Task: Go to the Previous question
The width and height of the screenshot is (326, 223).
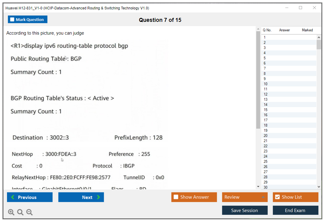Action: (x=30, y=197)
